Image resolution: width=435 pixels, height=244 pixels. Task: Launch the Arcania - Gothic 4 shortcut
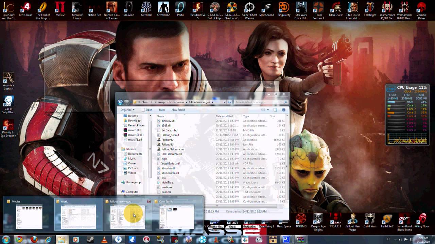click(x=8, y=81)
